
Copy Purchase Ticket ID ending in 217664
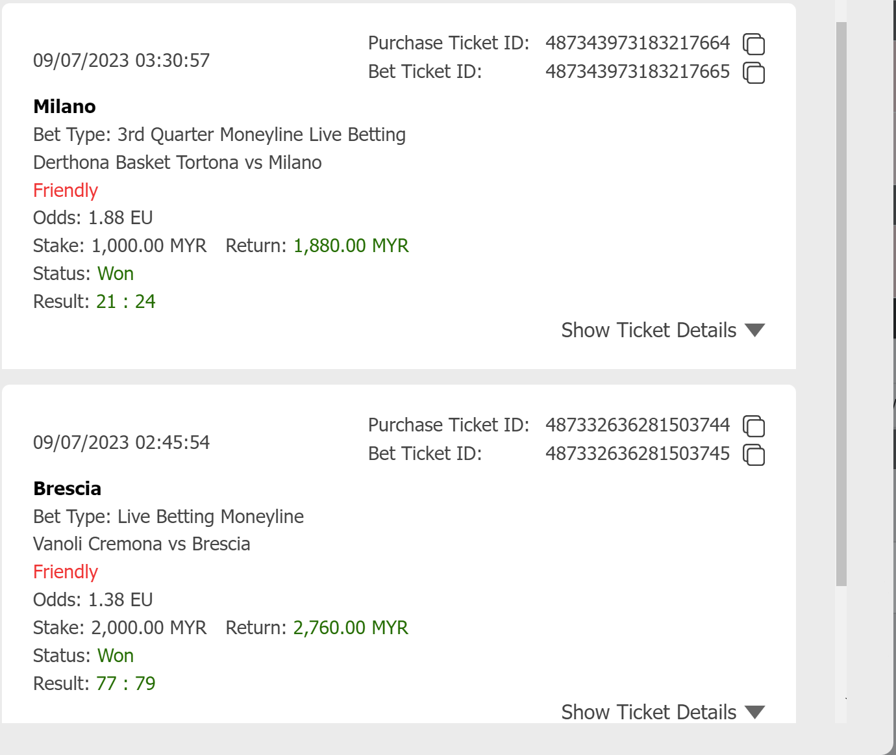[x=753, y=44]
